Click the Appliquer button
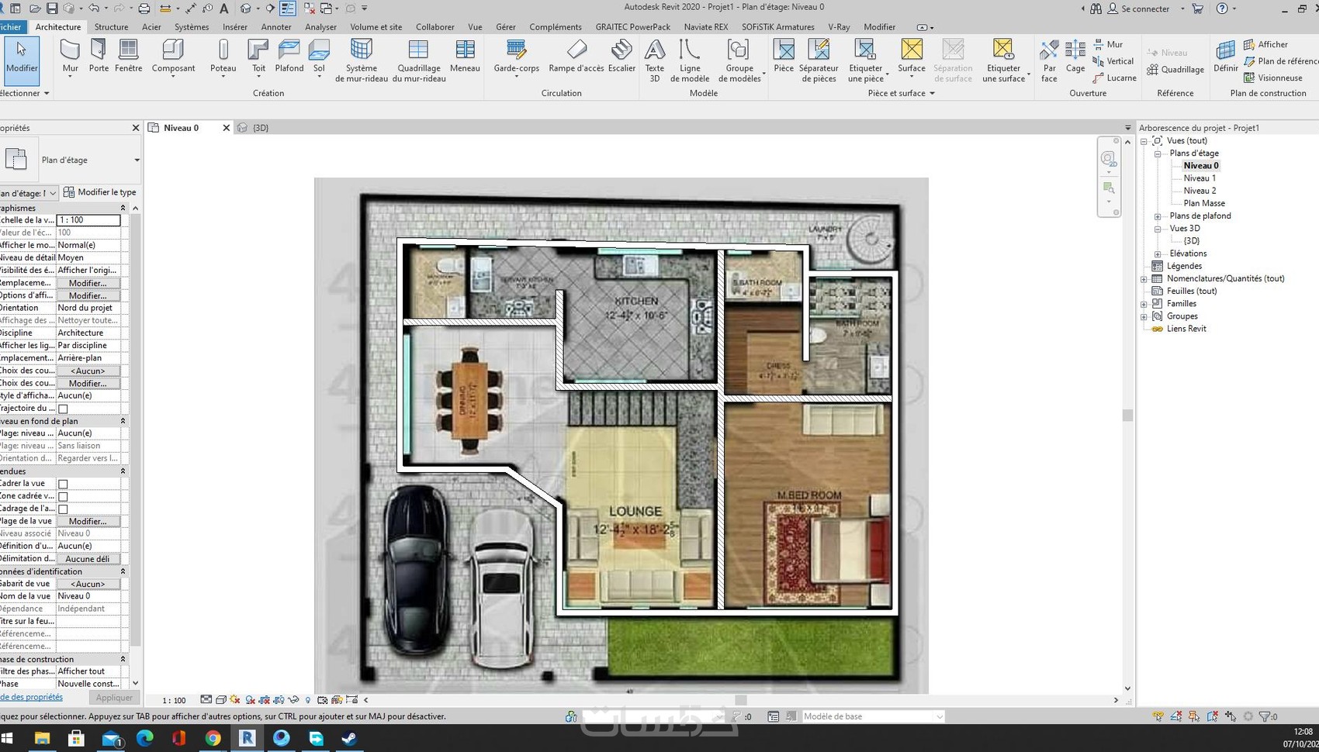The width and height of the screenshot is (1319, 752). pos(114,698)
